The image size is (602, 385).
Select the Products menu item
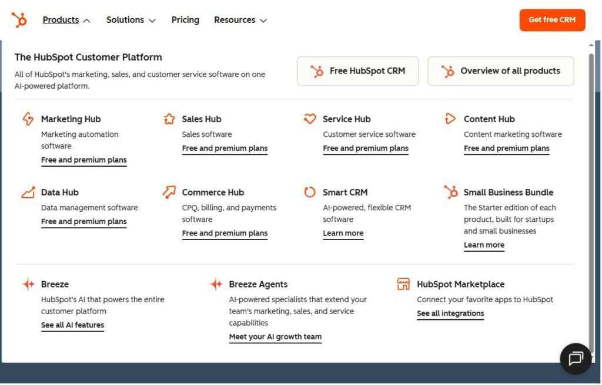click(x=61, y=19)
